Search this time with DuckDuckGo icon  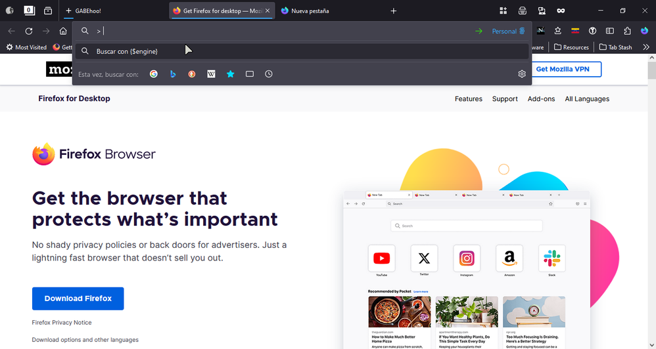[192, 74]
